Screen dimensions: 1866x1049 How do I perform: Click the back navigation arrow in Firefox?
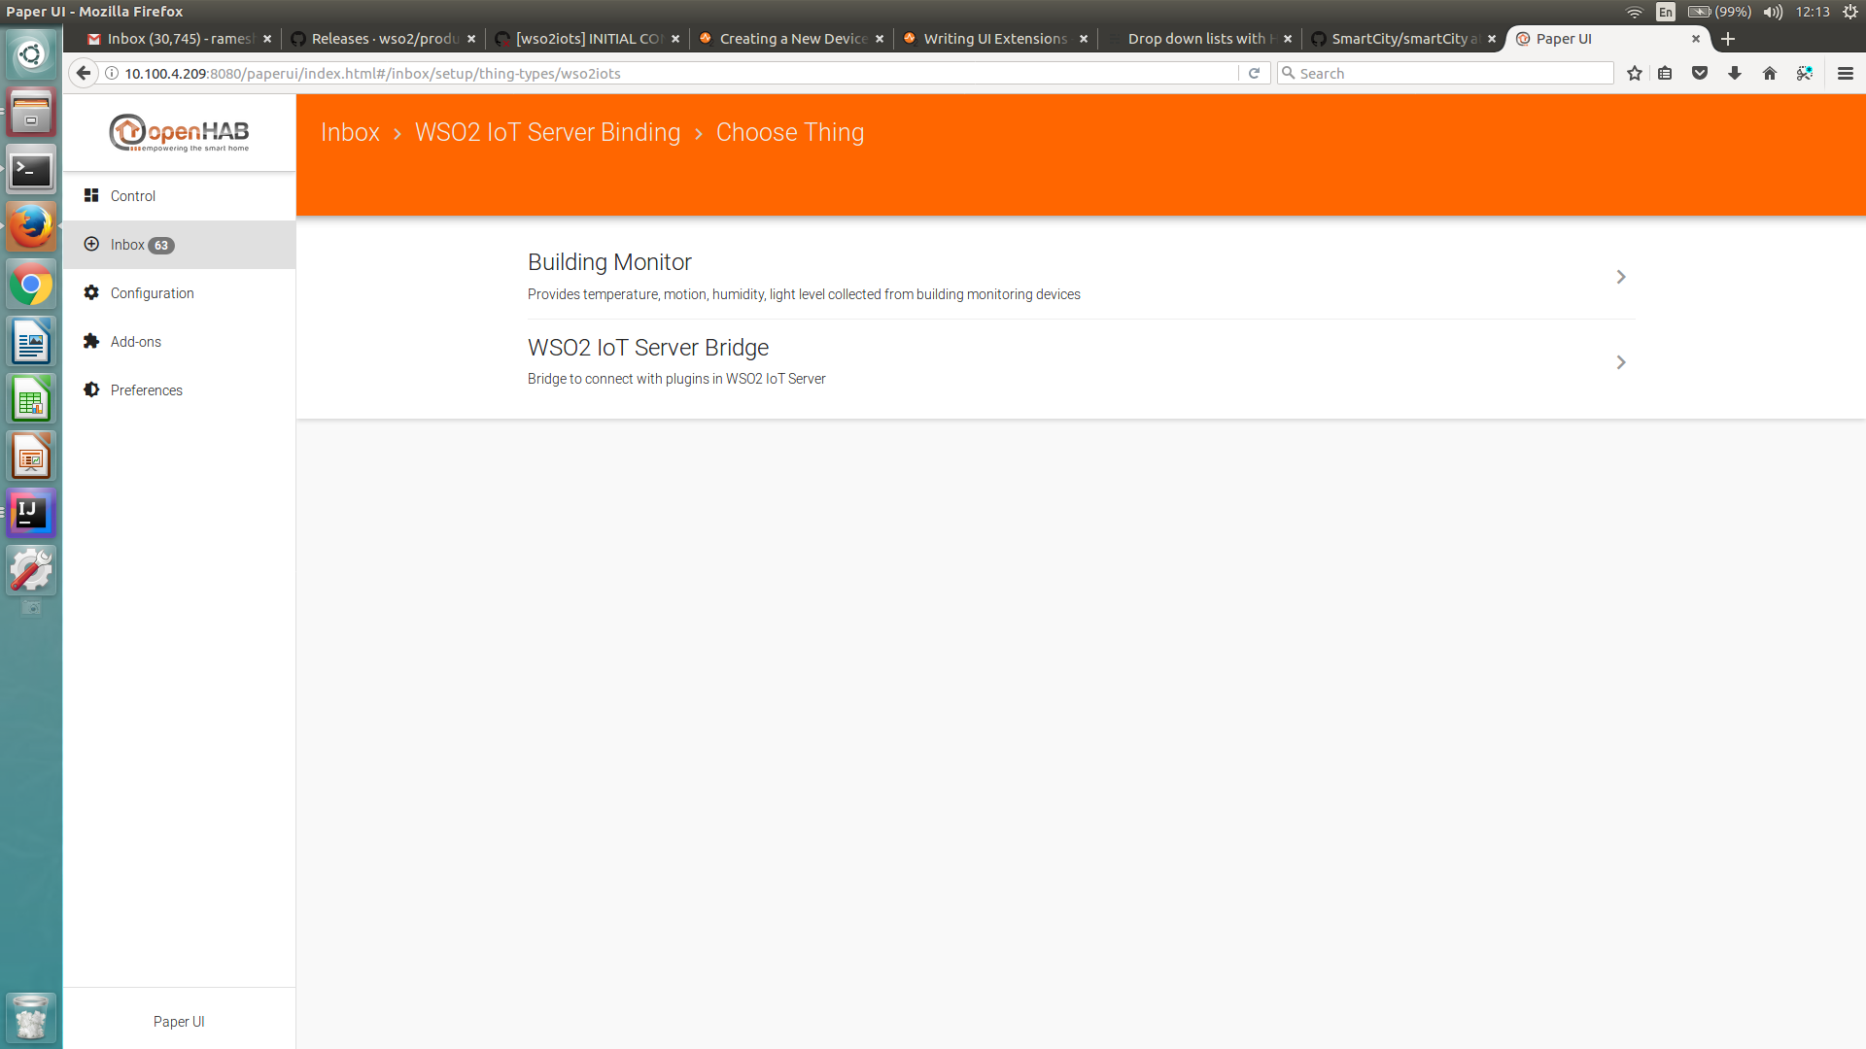[x=84, y=73]
